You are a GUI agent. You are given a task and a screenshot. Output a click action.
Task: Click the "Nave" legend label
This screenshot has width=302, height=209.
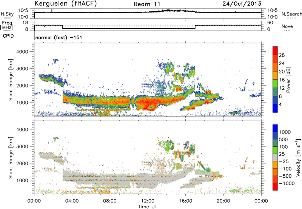tap(287, 26)
